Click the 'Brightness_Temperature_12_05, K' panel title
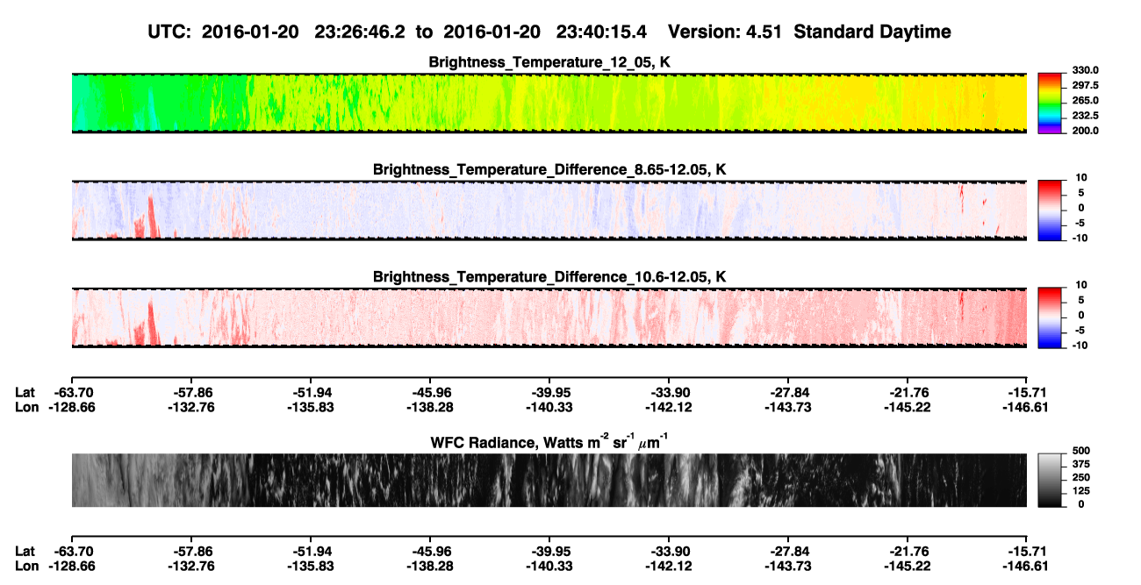 pos(549,62)
